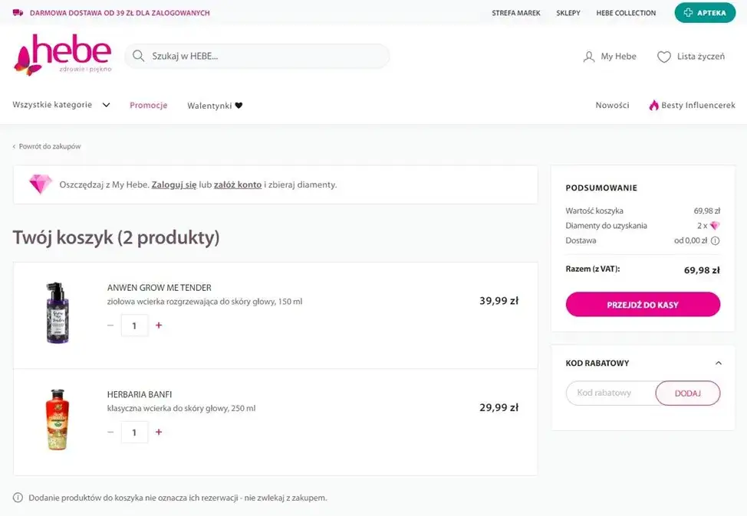This screenshot has height=516, width=747.
Task: Click the info icon next to Dostawa cost
Action: click(714, 240)
